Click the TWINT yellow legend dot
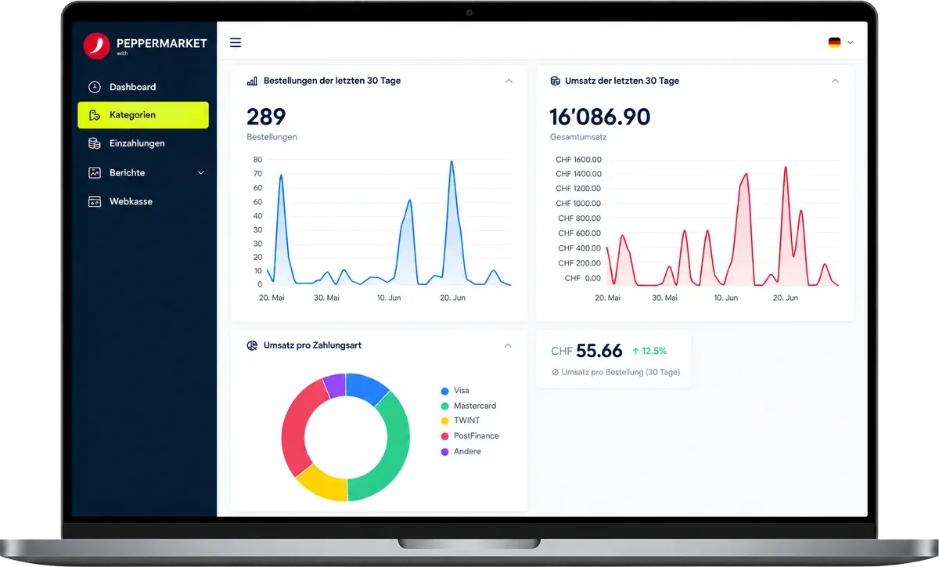 point(445,421)
